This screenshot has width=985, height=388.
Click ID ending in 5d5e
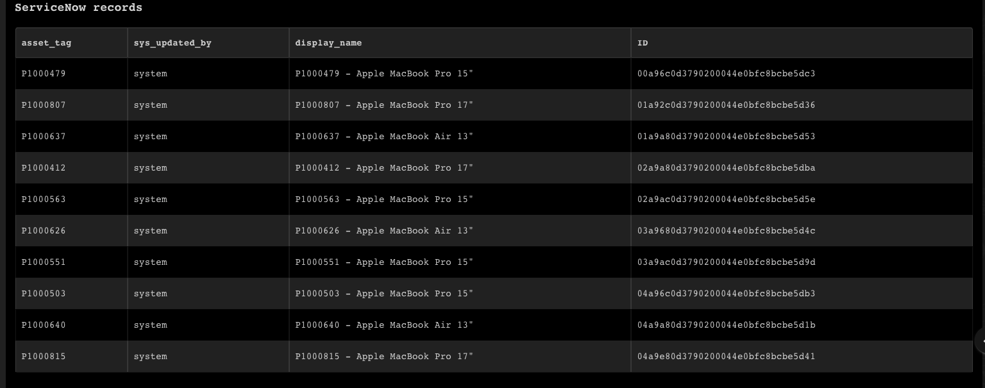click(726, 199)
